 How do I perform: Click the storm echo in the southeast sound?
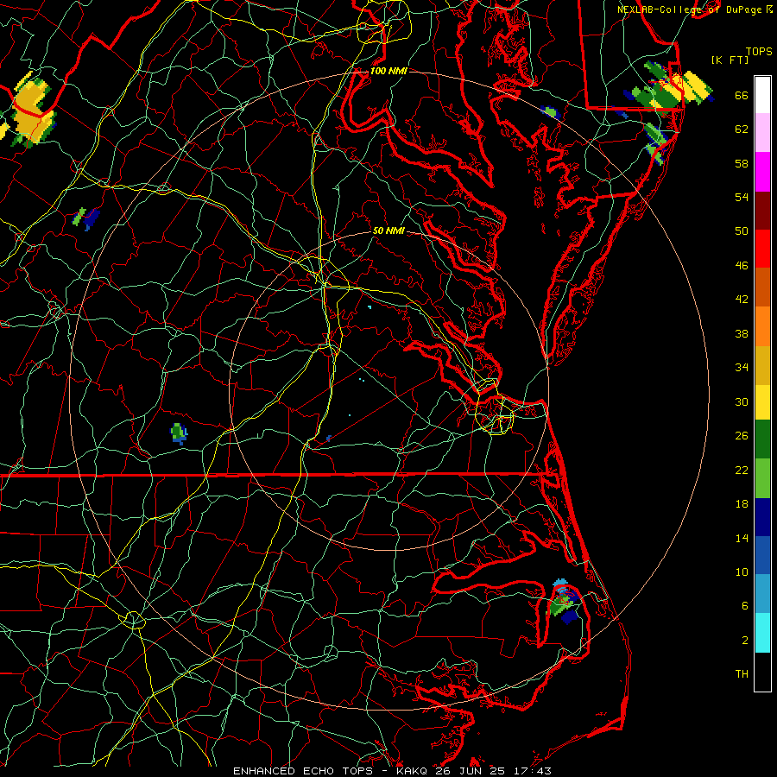(x=564, y=601)
